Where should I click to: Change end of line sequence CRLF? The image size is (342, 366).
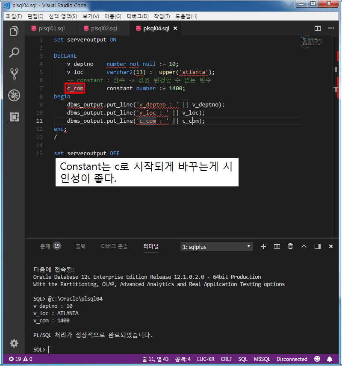pyautogui.click(x=227, y=359)
